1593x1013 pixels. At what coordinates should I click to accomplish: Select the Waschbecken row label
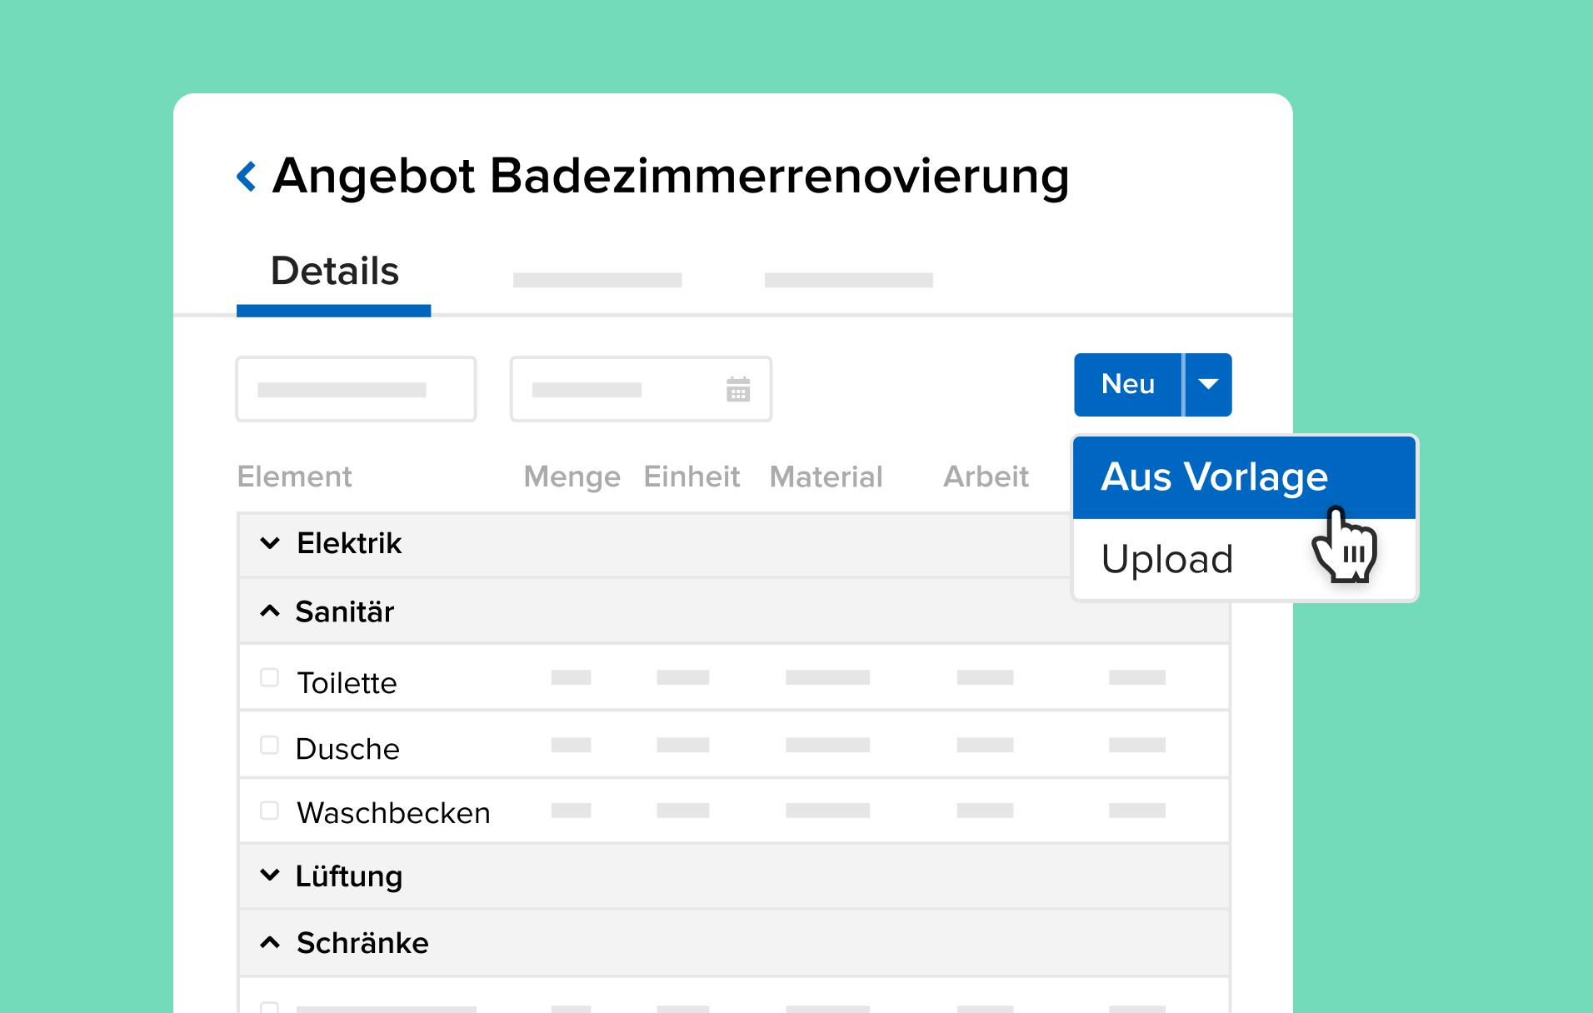pyautogui.click(x=393, y=812)
